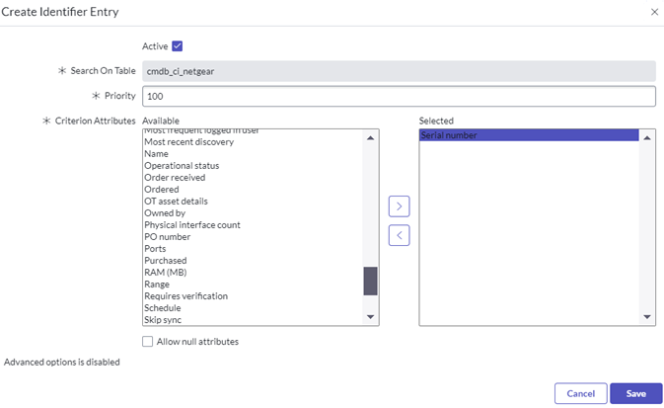664x408 pixels.
Task: Click the remove-from-selected left arrow button
Action: point(400,235)
